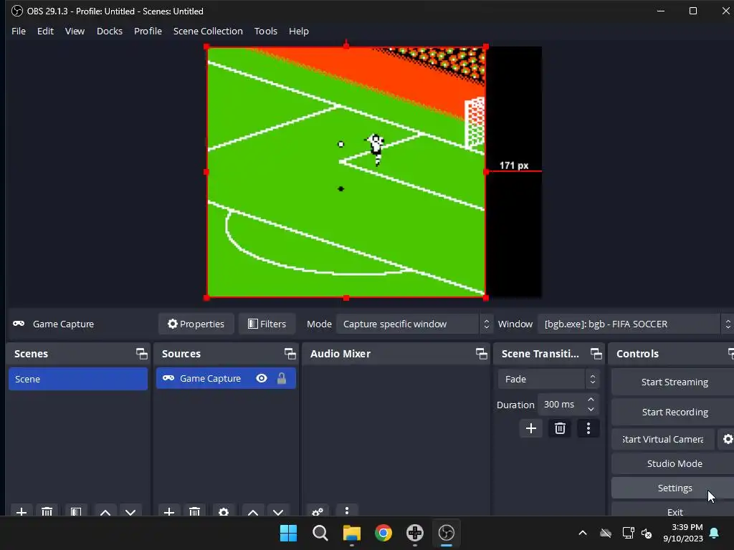Open the Tools menu
Viewport: 734px width, 550px height.
265,31
